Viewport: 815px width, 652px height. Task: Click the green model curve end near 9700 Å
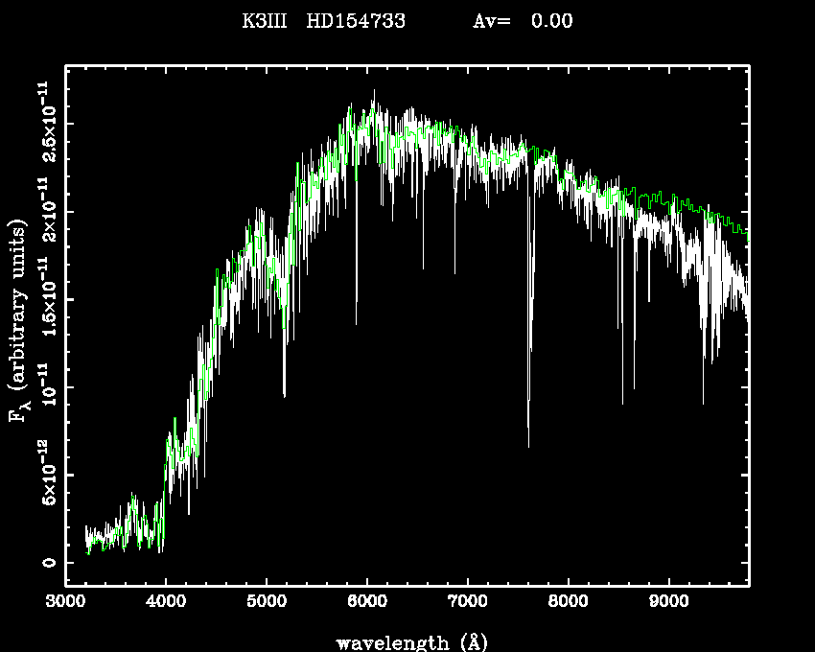pyautogui.click(x=744, y=230)
